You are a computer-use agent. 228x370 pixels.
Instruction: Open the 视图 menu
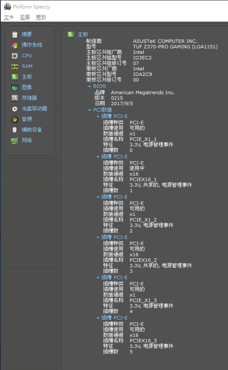coord(25,17)
